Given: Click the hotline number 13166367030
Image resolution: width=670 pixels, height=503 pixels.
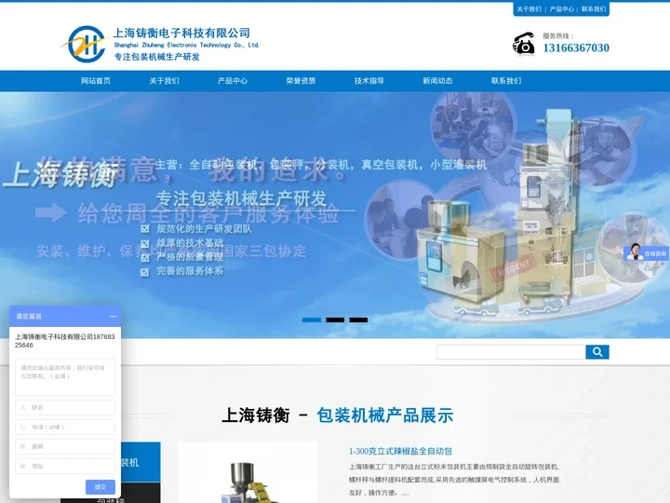Looking at the screenshot, I should click(x=576, y=48).
